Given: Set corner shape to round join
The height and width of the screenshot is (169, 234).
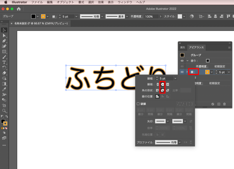Looking at the screenshot, I should click(162, 90).
